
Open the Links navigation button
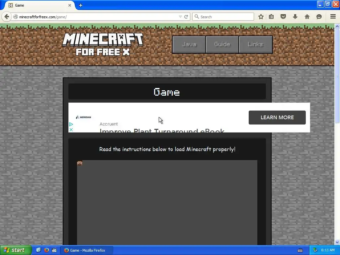255,44
